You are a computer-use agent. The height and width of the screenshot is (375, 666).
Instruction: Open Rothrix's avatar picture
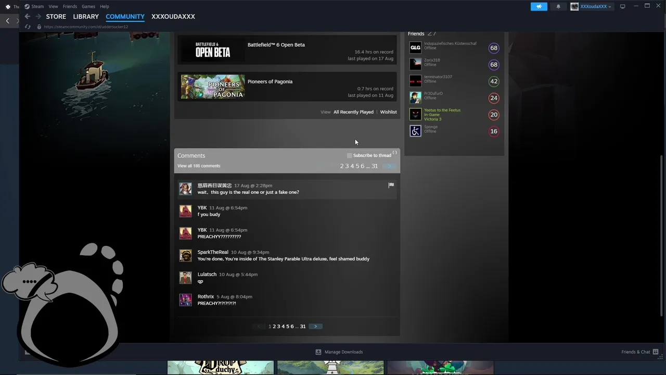click(186, 300)
